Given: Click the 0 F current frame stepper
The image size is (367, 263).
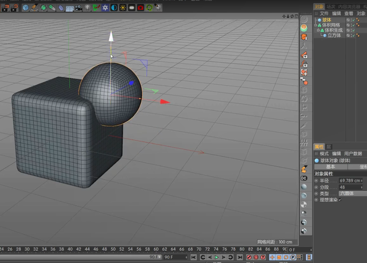Looking at the screenshot, I should click(x=311, y=250).
